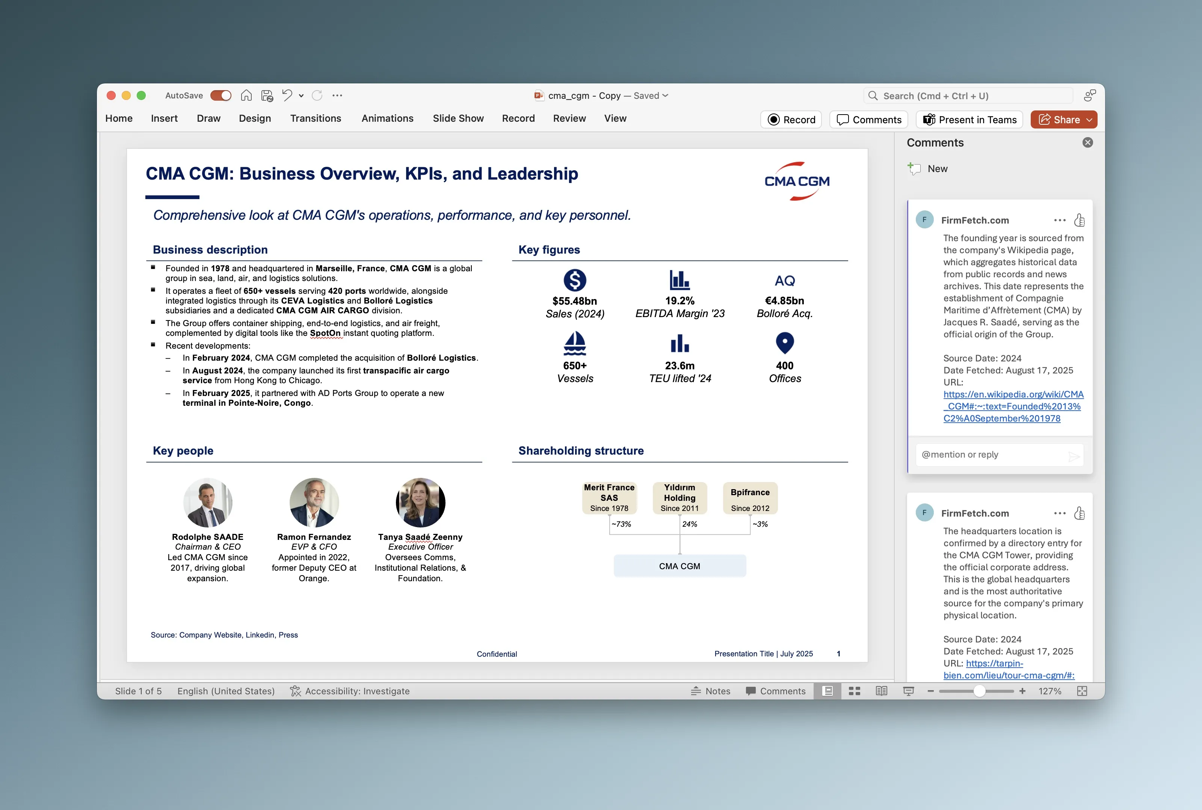
Task: Click the Record button with circle icon
Action: click(x=791, y=120)
